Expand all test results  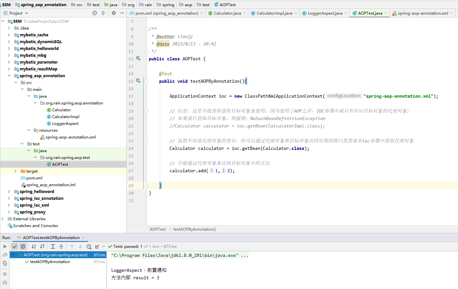(53, 247)
